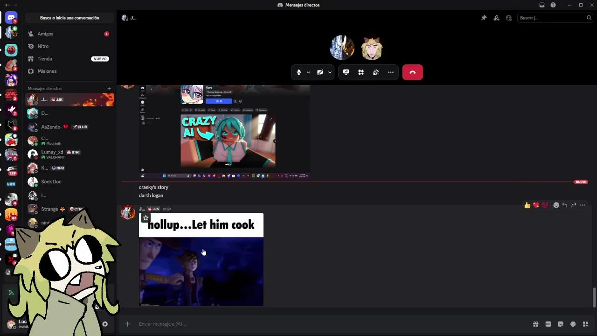Turn on the camera in the call

click(320, 72)
